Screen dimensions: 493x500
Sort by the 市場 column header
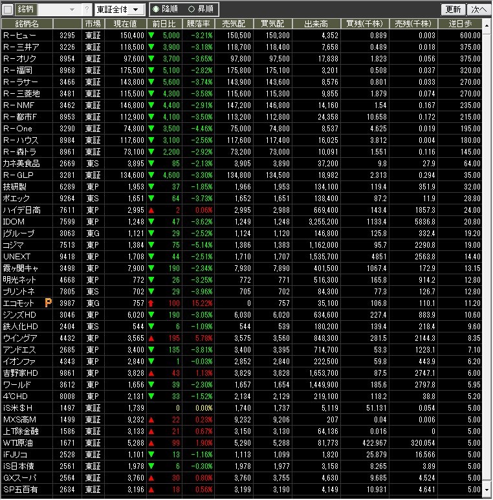tap(93, 23)
